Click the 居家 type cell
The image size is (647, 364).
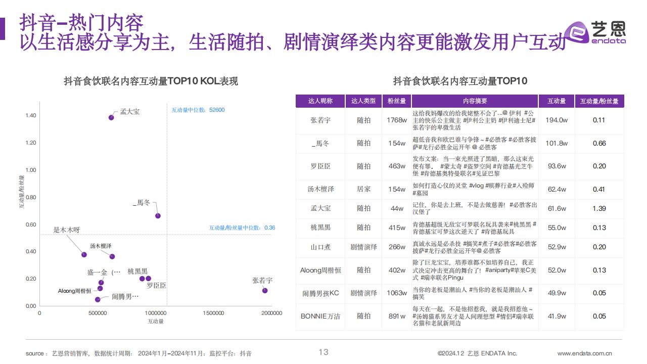click(363, 189)
